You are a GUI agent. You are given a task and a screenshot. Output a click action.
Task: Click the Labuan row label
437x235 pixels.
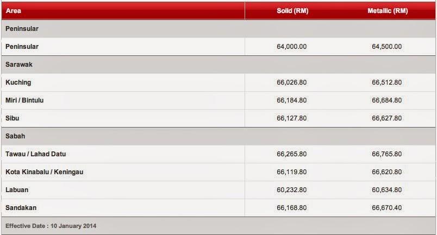pyautogui.click(x=17, y=190)
